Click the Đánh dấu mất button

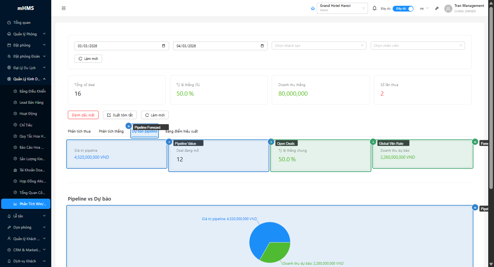point(83,114)
